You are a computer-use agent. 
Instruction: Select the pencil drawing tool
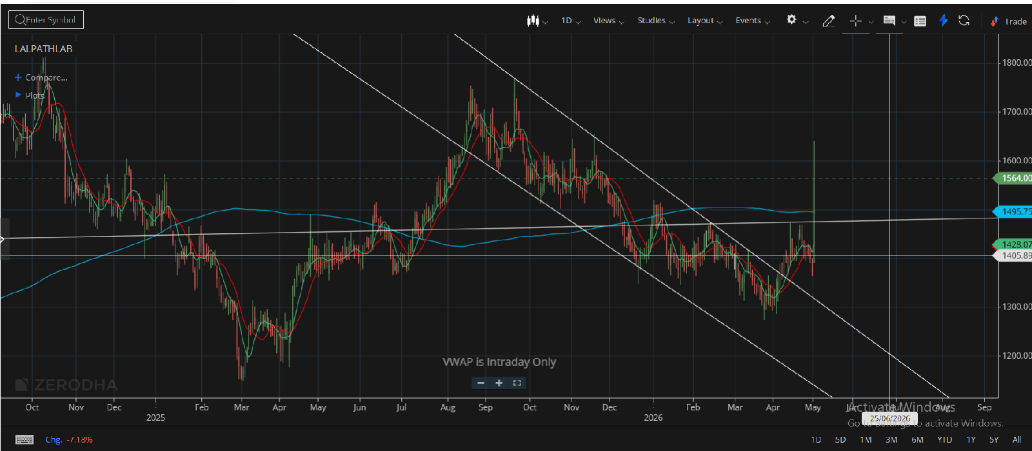829,21
